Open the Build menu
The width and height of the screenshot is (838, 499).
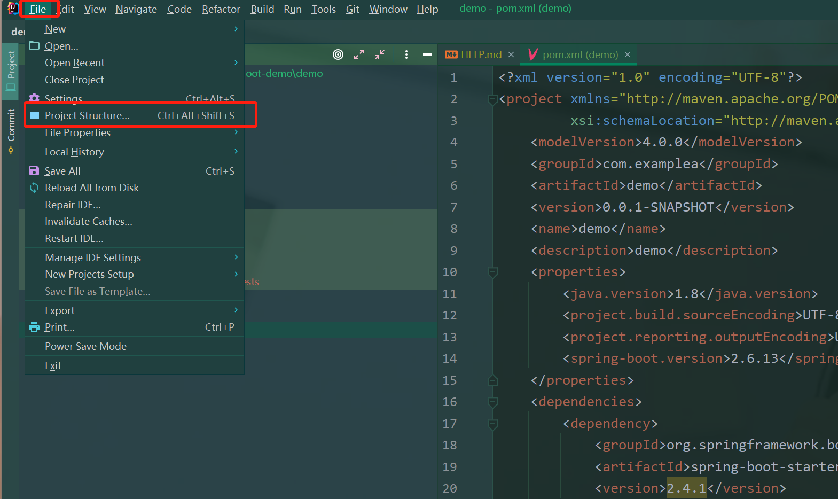click(263, 9)
